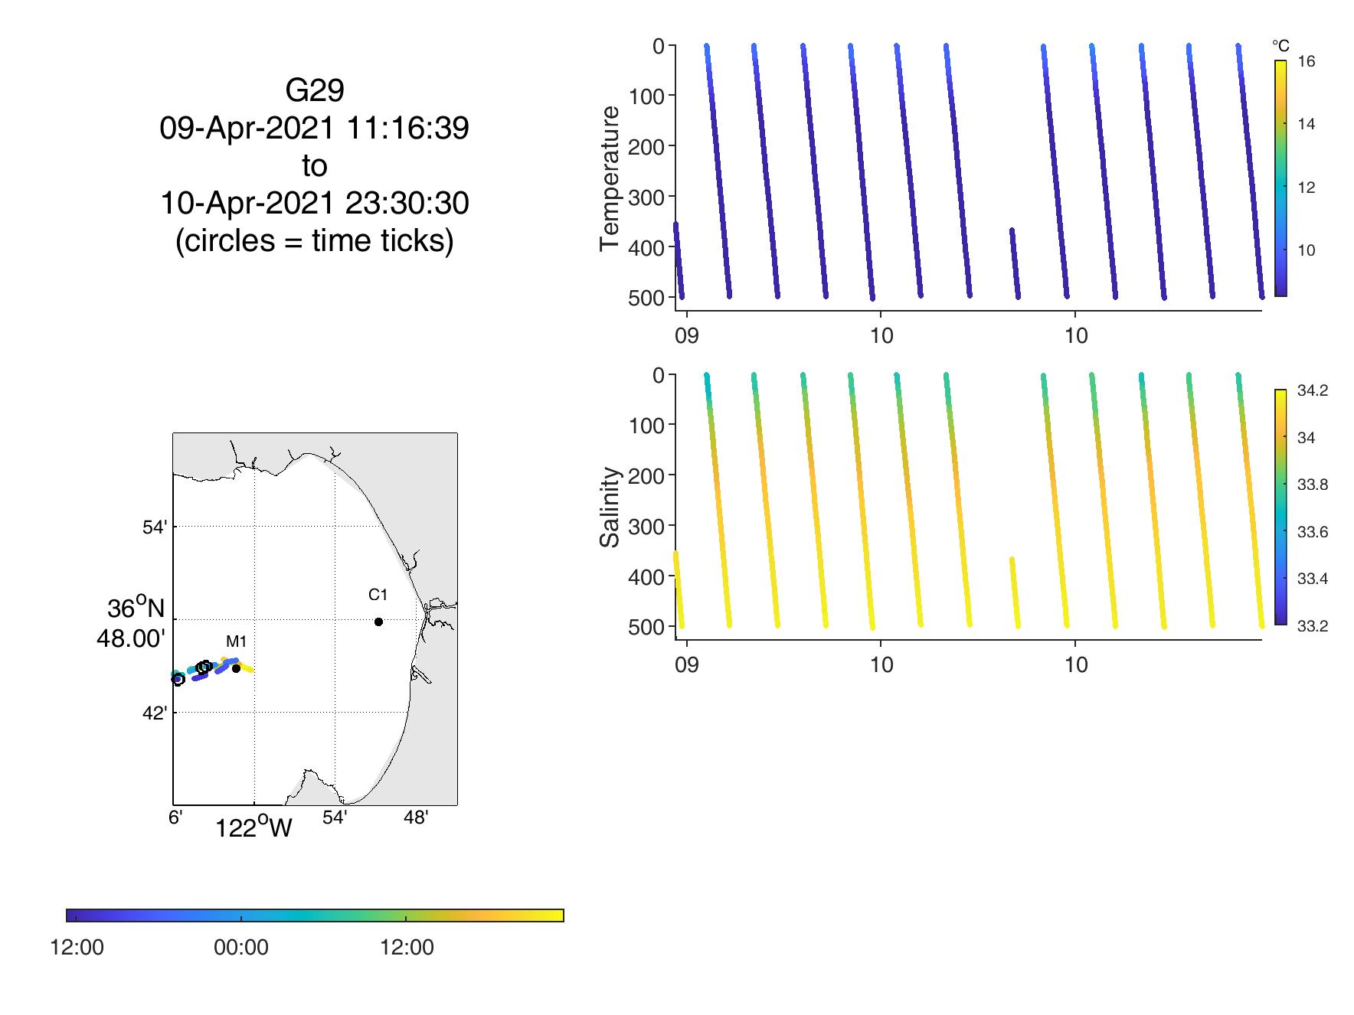Click the 42' latitude tick label
Image resolution: width=1354 pixels, height=1015 pixels.
(155, 713)
